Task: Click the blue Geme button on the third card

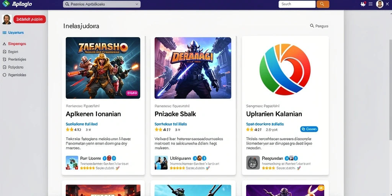Action: point(309,129)
